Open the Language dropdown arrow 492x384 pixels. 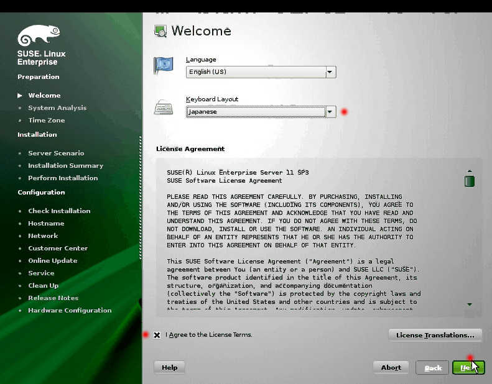[x=330, y=72]
